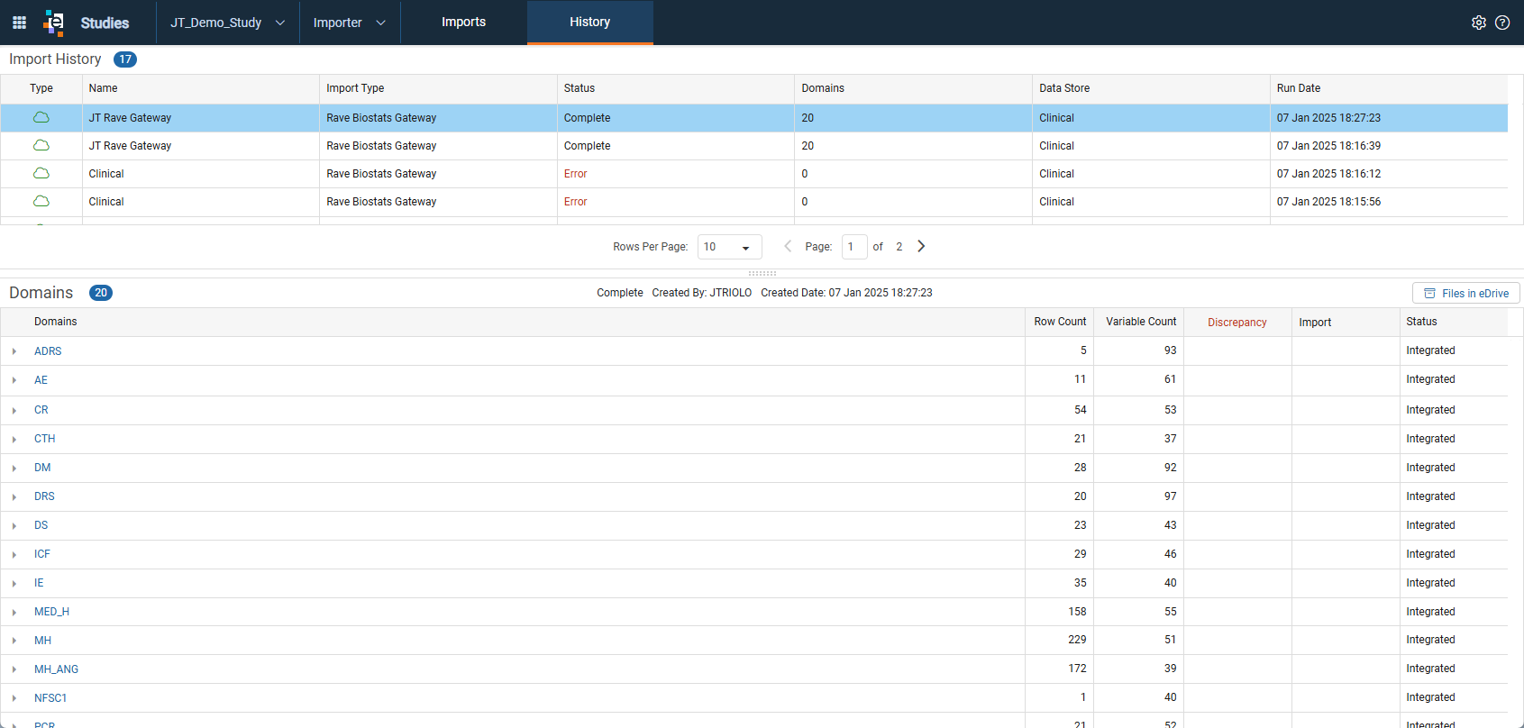The image size is (1524, 728).
Task: Click row count 229 for MH
Action: click(x=1077, y=640)
